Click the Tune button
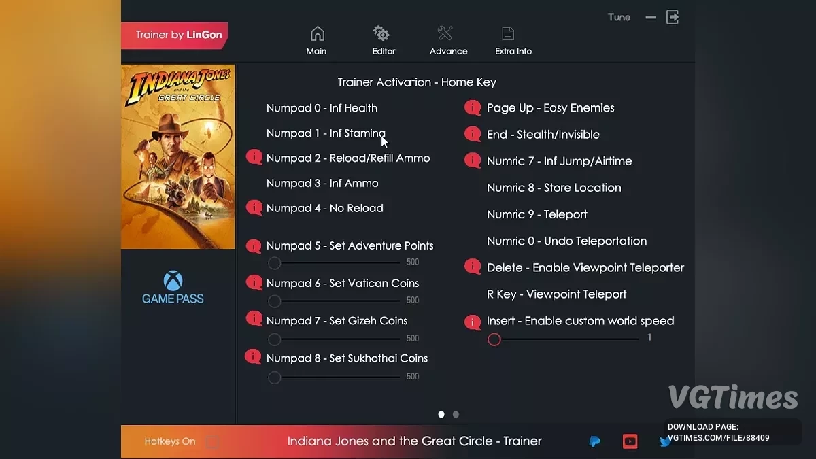Viewport: 816px width, 459px height. [x=619, y=17]
